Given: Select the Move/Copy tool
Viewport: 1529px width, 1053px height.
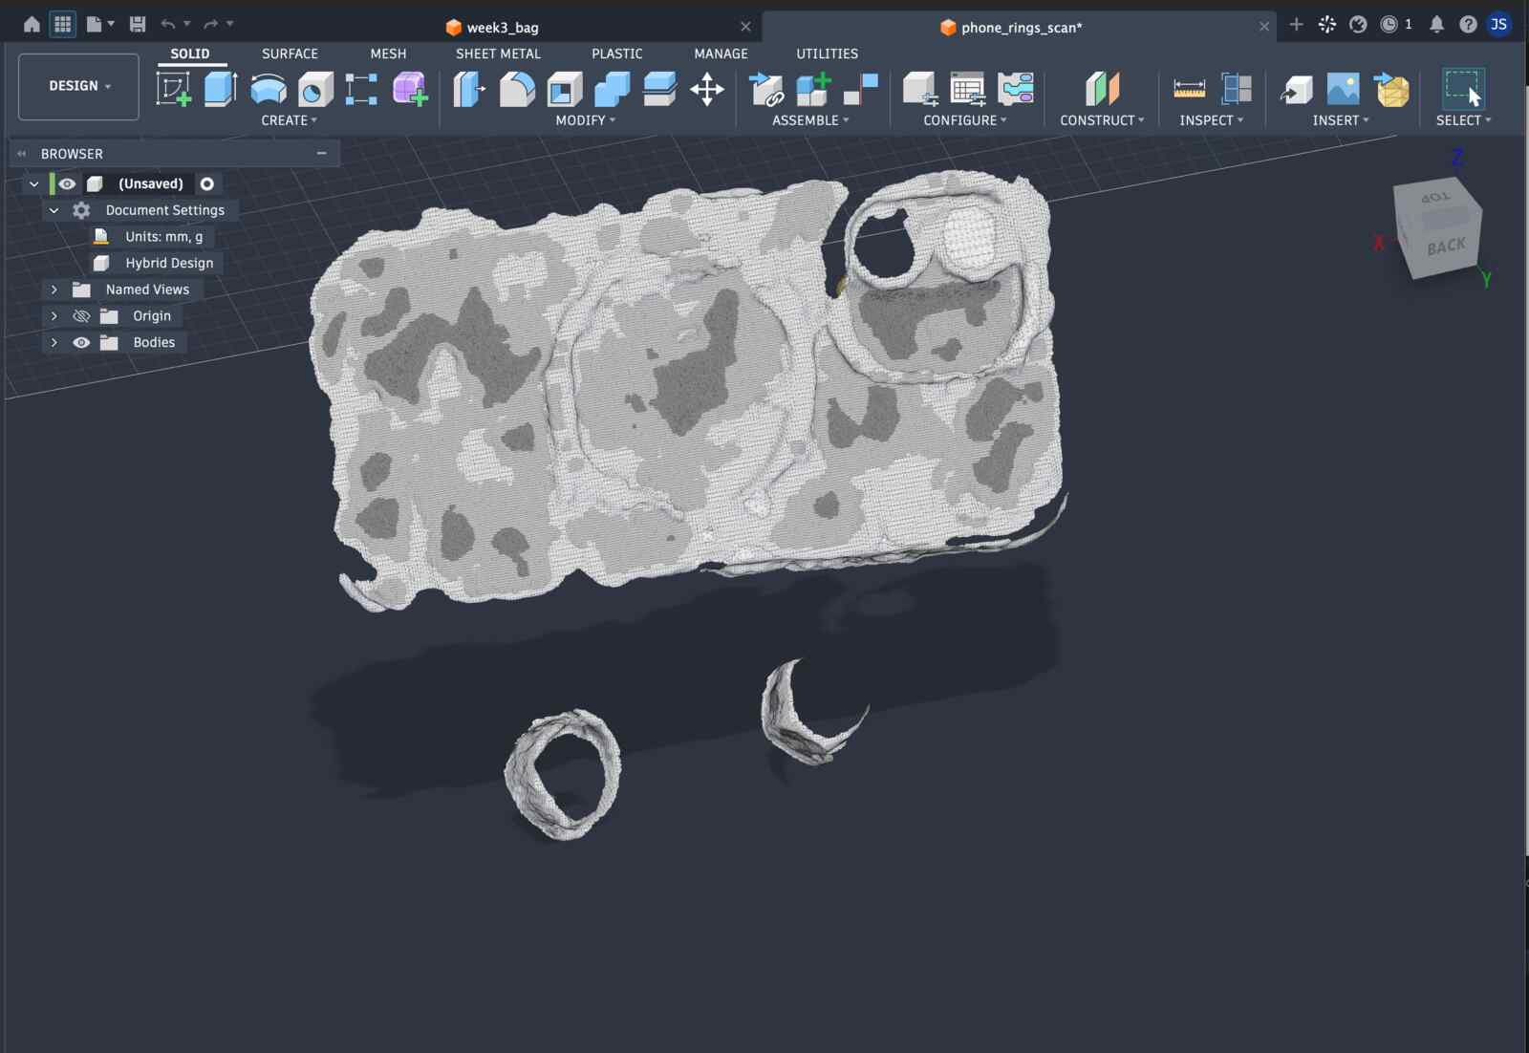Looking at the screenshot, I should point(707,89).
